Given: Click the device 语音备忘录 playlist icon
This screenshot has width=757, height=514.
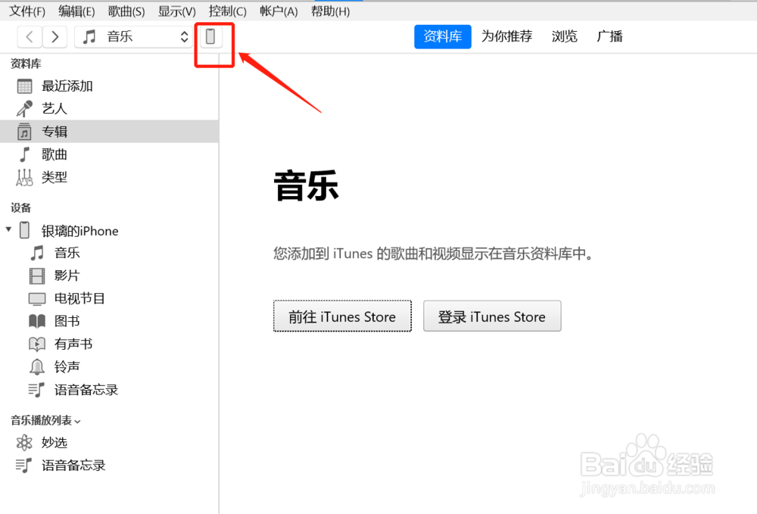Looking at the screenshot, I should click(x=36, y=390).
